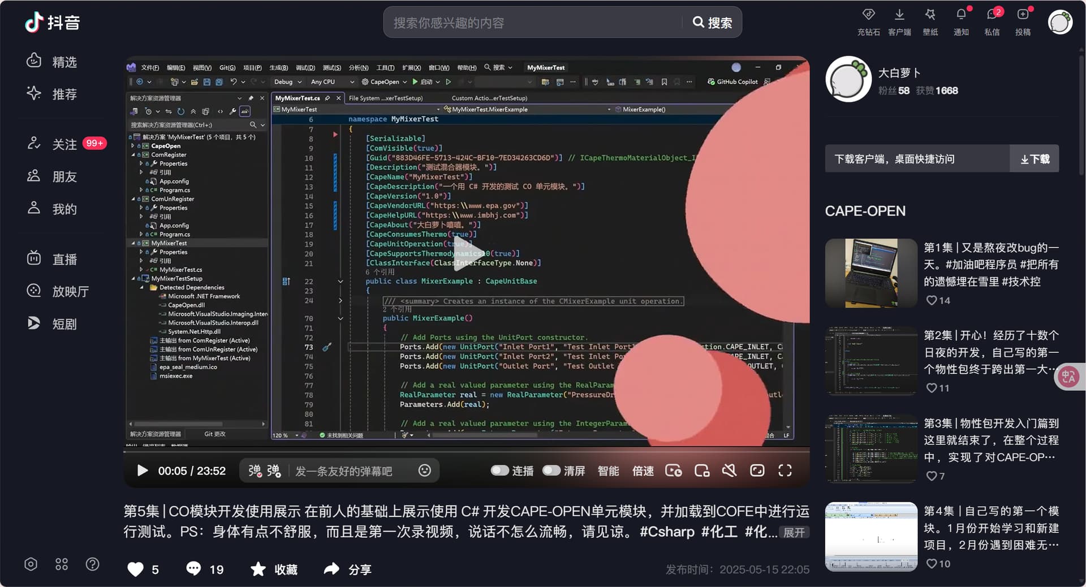Open the Douyin logo home link

tap(52, 23)
